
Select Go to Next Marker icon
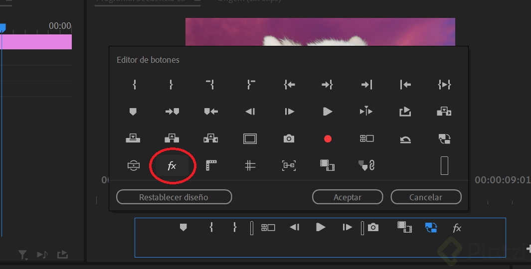(x=172, y=112)
